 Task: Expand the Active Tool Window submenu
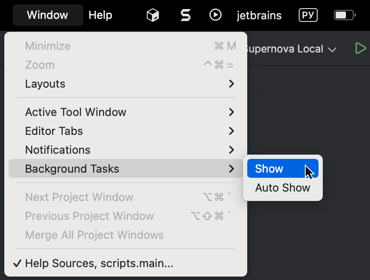76,112
